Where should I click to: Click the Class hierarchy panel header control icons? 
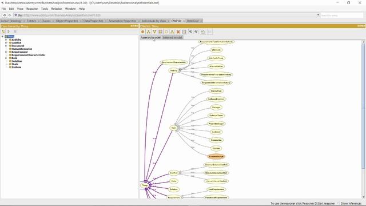(134, 26)
